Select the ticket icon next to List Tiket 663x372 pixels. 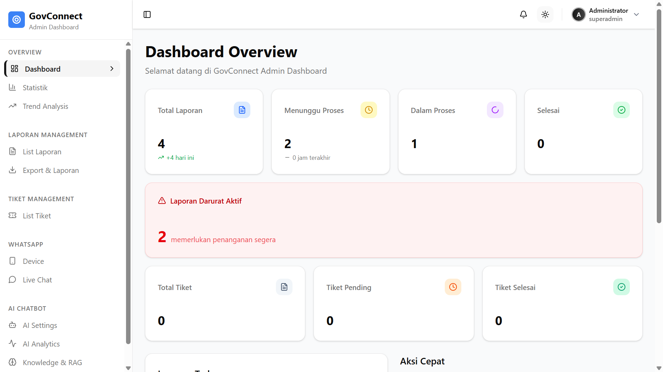[x=12, y=215]
